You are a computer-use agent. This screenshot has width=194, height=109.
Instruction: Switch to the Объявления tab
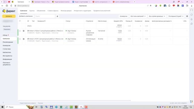41,11
